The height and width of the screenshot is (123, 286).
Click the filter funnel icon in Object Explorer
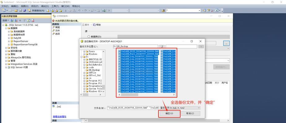point(24,21)
